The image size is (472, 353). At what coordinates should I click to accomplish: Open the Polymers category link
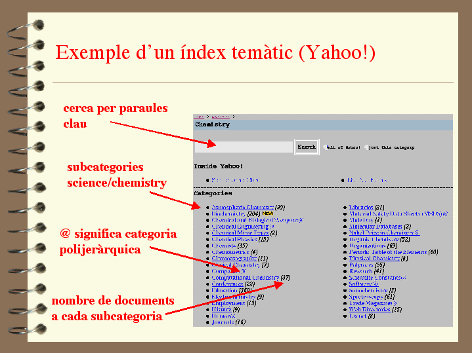(x=361, y=265)
